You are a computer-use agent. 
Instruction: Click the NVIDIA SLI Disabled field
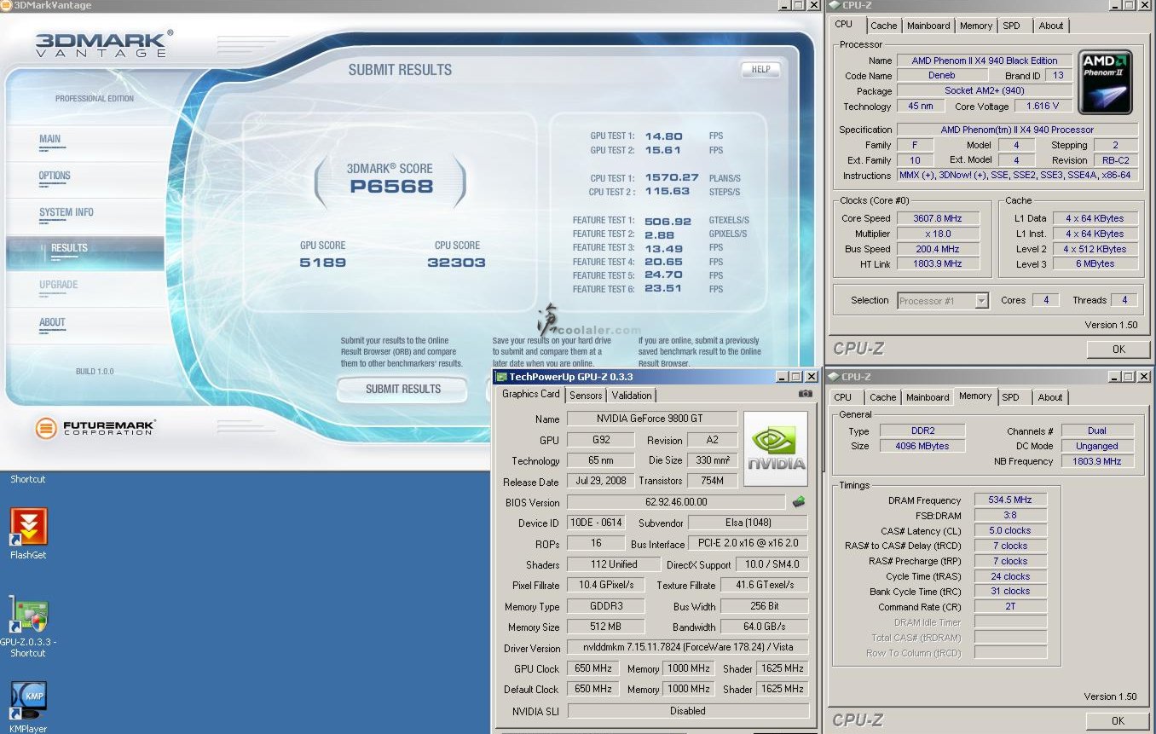(688, 710)
